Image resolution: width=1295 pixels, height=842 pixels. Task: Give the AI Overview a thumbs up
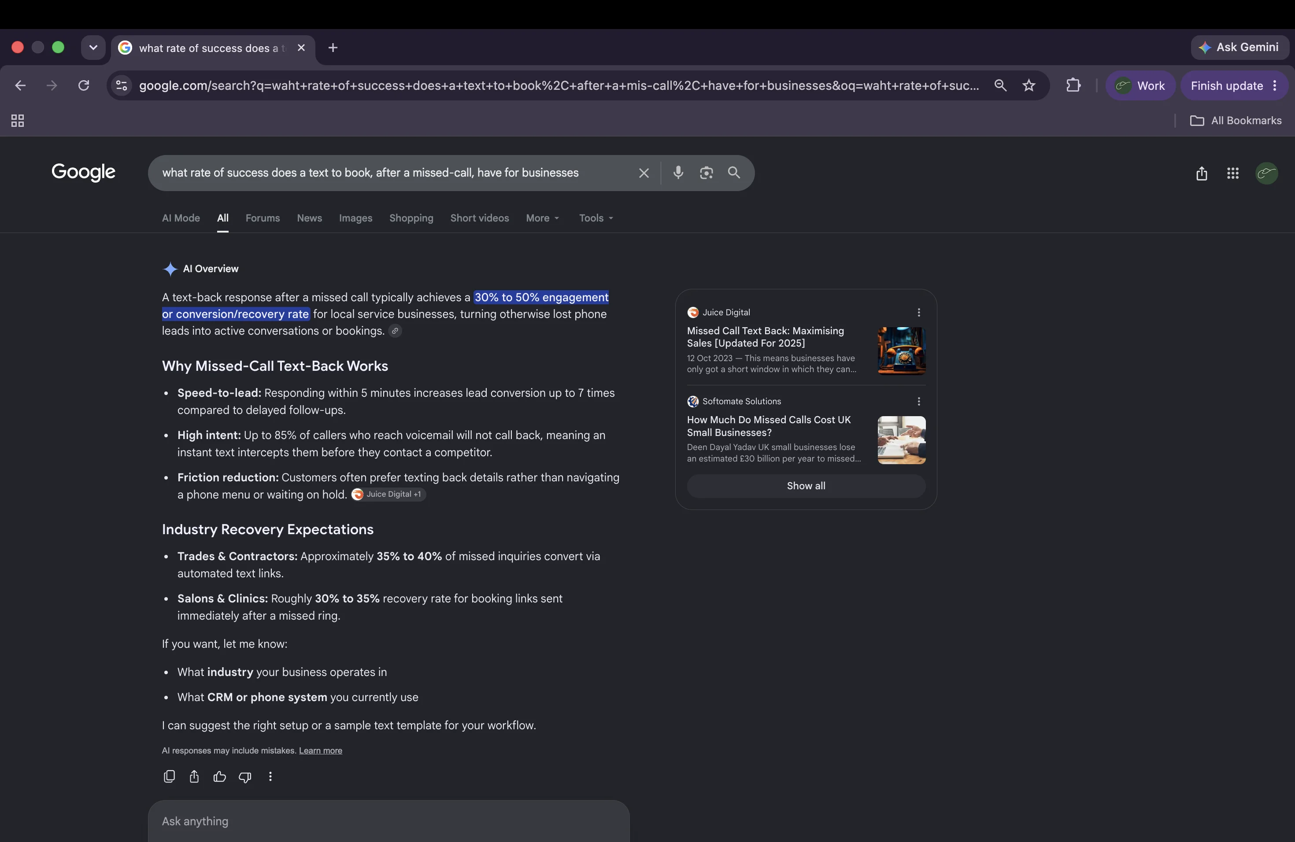(x=219, y=776)
